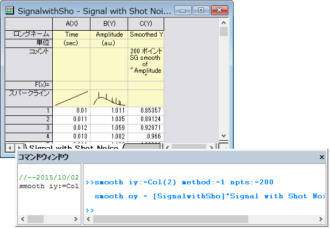Screen dimensions: 330x228
Task: Click cell with value 1.035
Action: tap(109, 120)
